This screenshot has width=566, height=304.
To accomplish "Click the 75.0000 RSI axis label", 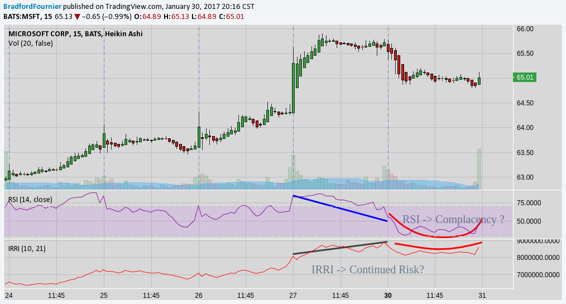I will (529, 203).
